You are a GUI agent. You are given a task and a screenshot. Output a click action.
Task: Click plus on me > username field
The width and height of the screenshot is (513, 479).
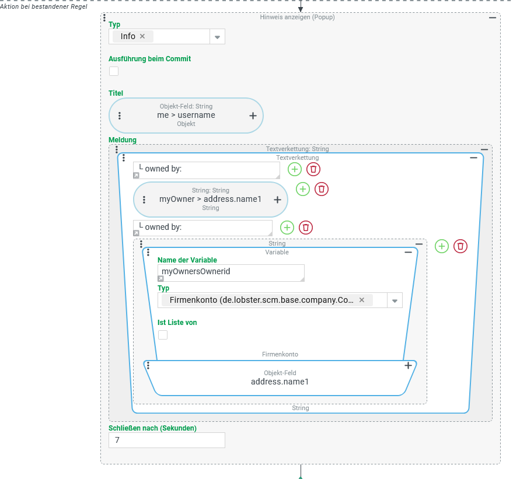(x=253, y=116)
